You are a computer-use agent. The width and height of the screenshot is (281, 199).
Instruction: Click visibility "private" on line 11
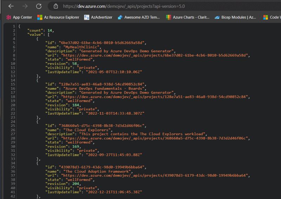[87, 68]
